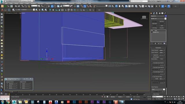Open the Modify command panel tab
185x104 pixels.
click(x=154, y=13)
